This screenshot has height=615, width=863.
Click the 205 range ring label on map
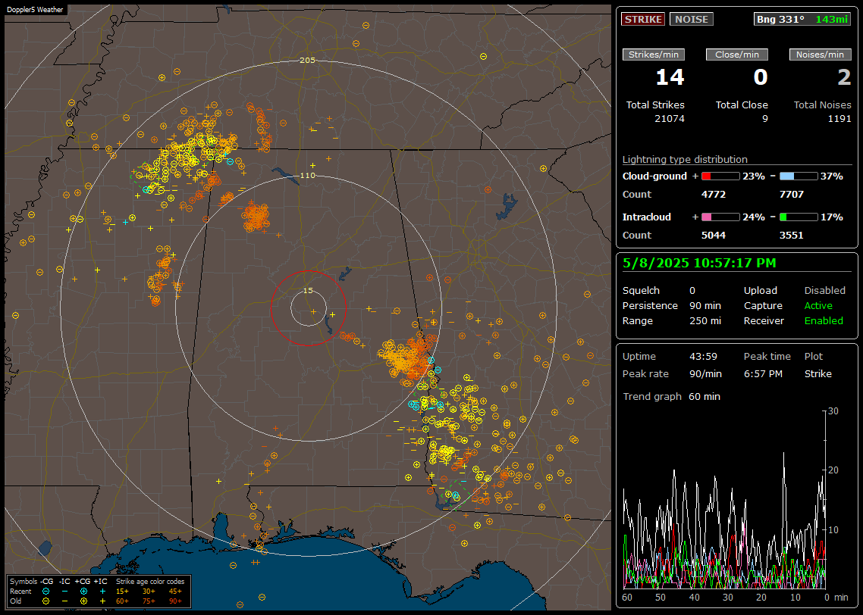308,61
